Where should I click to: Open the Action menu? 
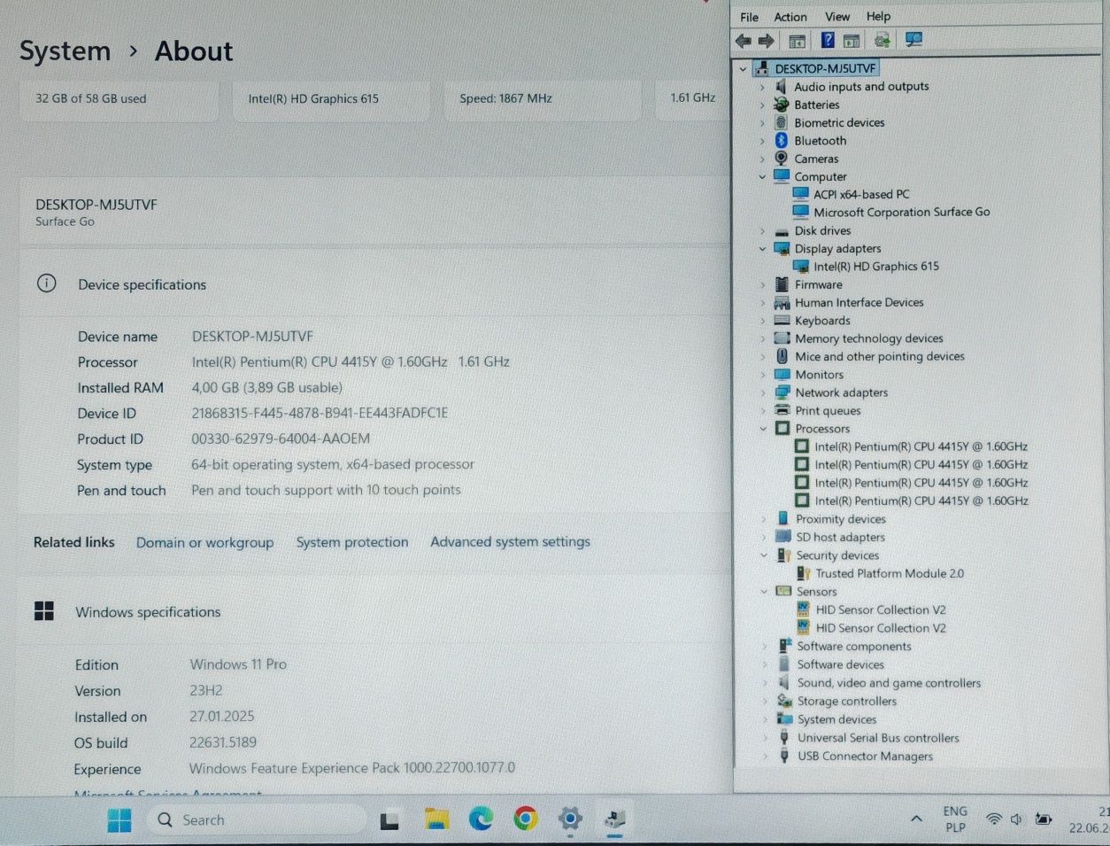790,17
